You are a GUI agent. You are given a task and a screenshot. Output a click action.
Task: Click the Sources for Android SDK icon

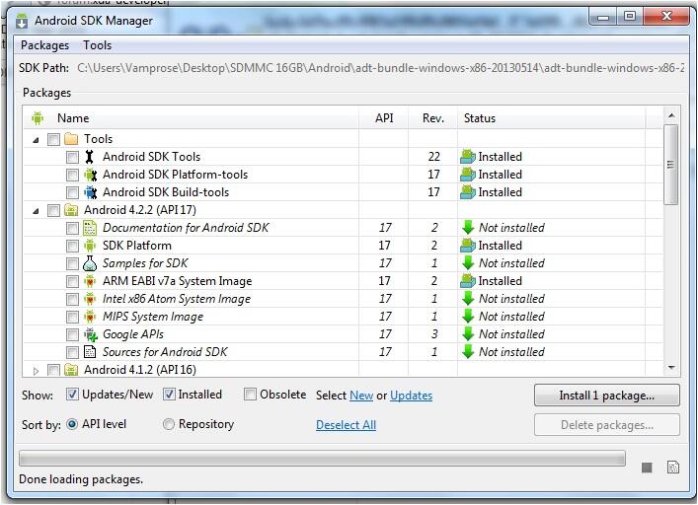[90, 352]
